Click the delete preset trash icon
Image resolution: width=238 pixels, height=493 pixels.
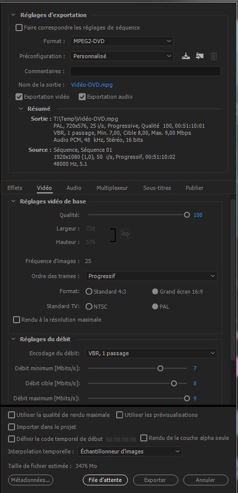[x=213, y=56]
